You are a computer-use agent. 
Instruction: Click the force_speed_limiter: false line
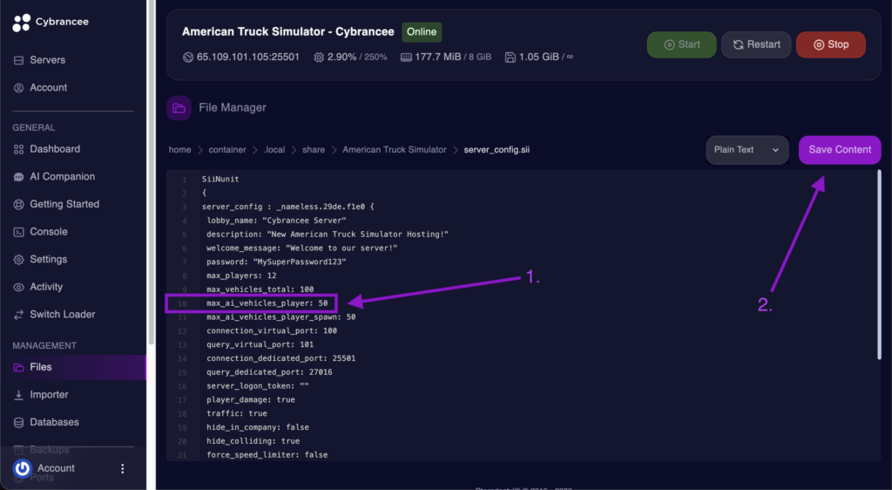(267, 455)
